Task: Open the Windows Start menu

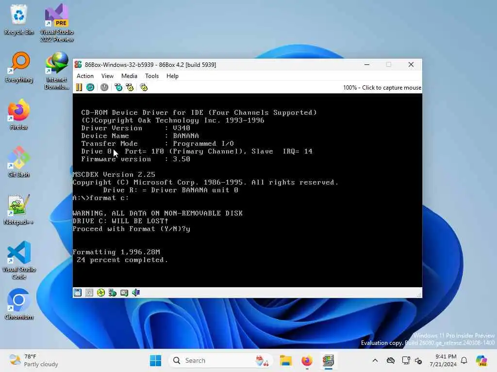Action: (x=156, y=360)
